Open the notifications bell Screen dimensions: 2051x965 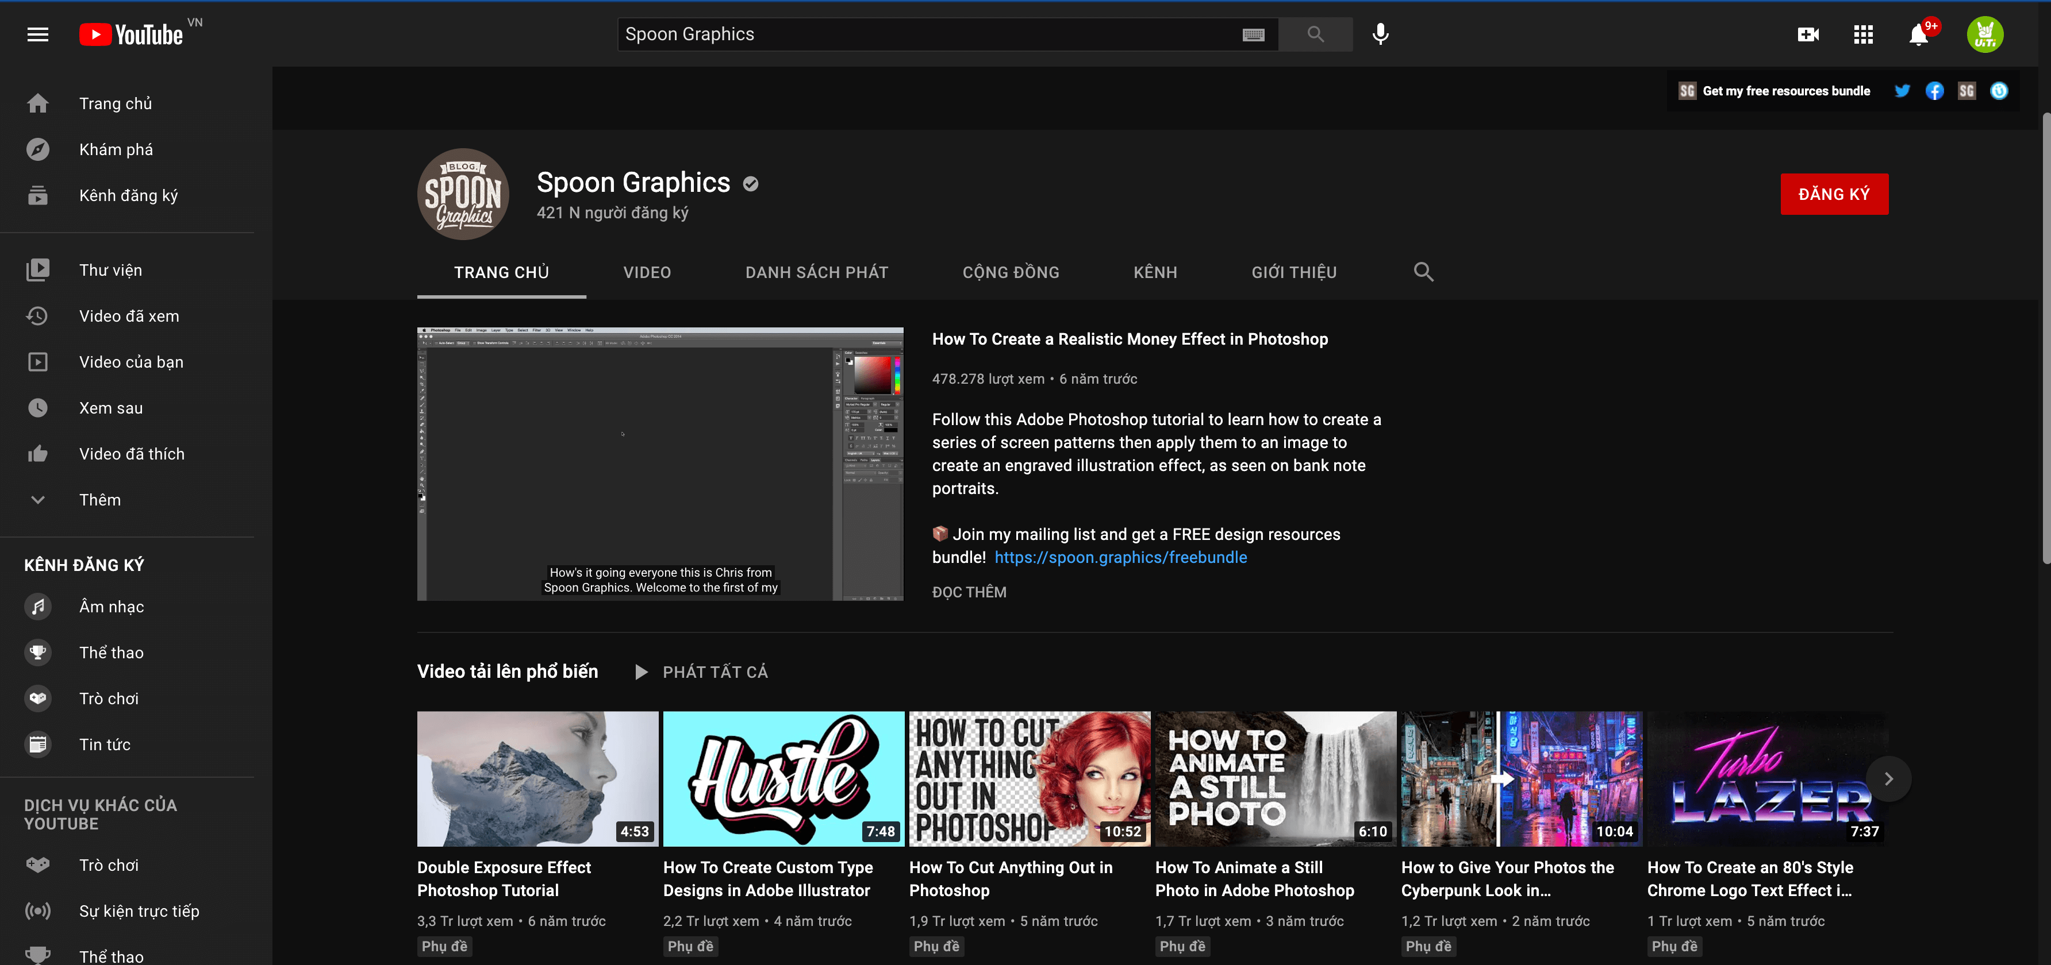click(x=1918, y=35)
